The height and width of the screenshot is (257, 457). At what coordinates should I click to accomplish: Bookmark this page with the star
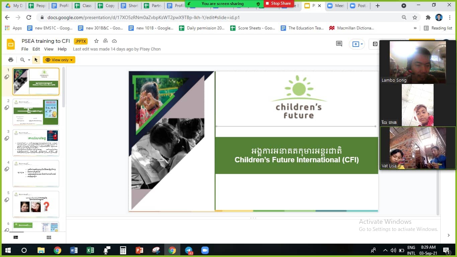pyautogui.click(x=415, y=17)
